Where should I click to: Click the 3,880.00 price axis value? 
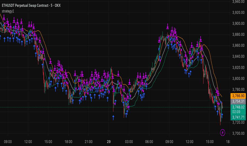238,35
